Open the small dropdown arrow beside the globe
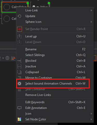Screen dimensions: 97x125 (3, 58)
